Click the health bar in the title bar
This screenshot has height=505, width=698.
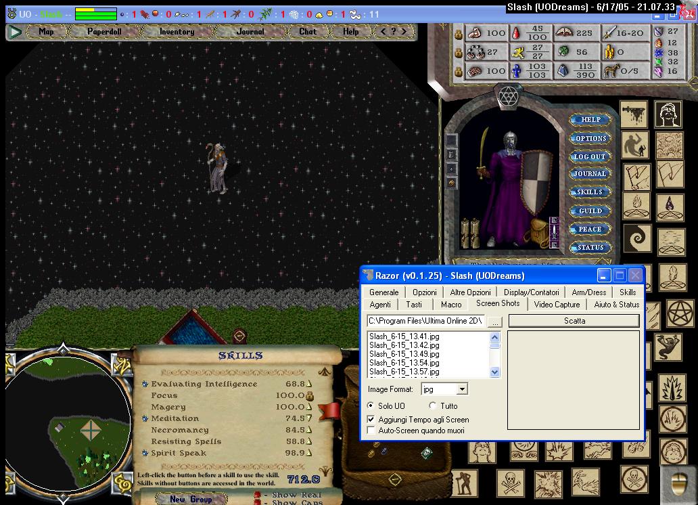click(96, 14)
